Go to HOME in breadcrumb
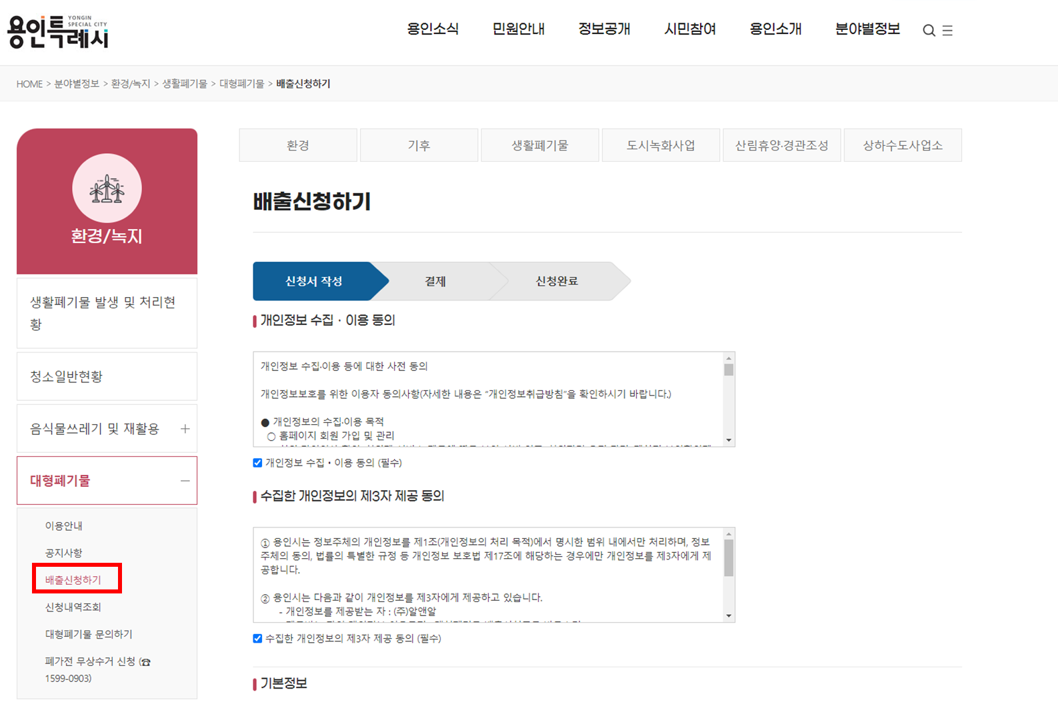 coord(29,84)
